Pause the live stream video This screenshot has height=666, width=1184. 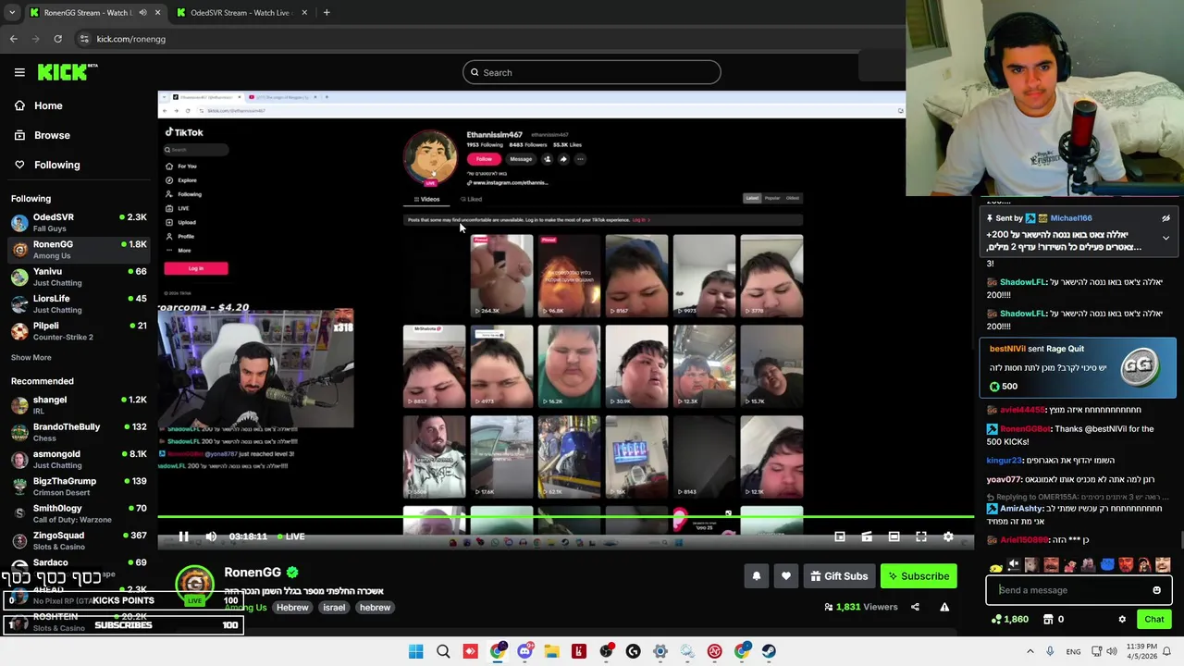tap(183, 536)
